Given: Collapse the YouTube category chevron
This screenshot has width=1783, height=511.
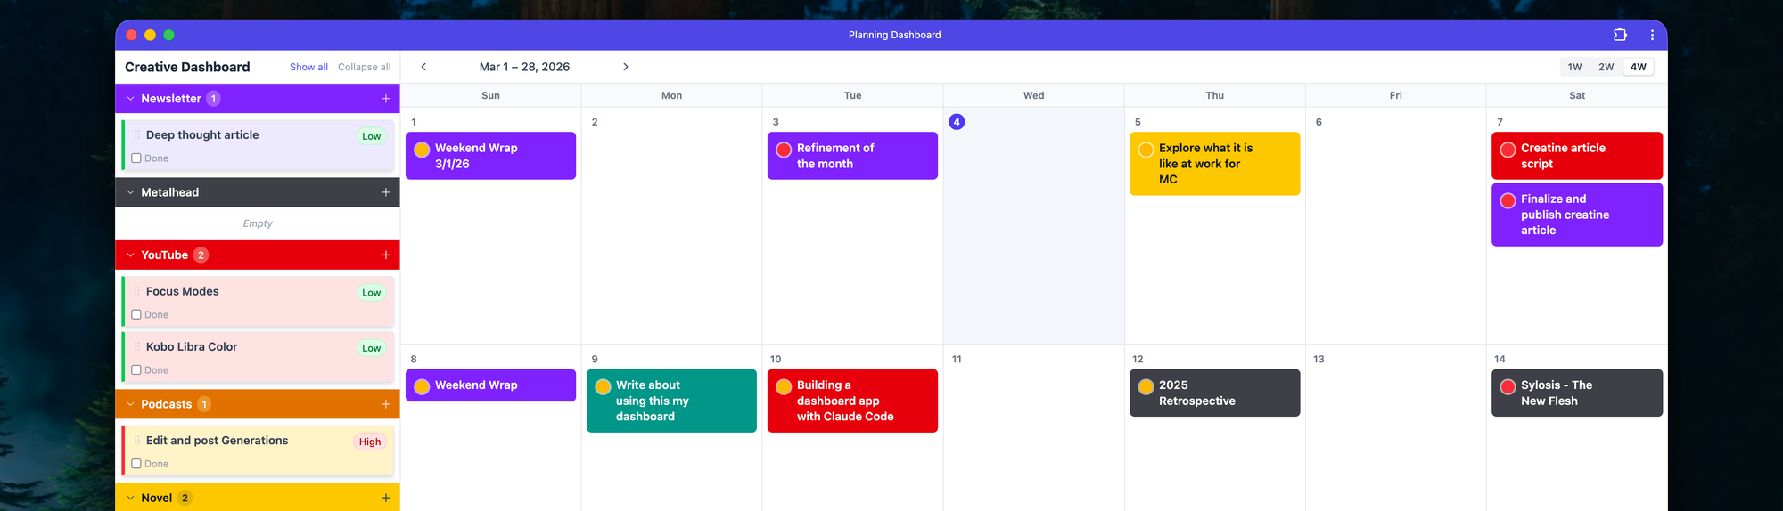Looking at the screenshot, I should (x=130, y=255).
